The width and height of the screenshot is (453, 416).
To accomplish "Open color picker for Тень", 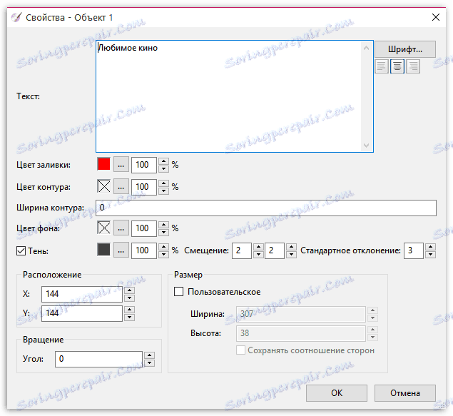I will click(121, 250).
